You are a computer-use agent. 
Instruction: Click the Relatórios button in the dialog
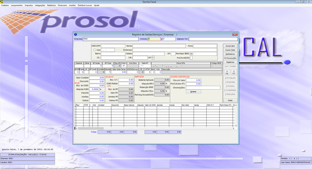(x=230, y=62)
